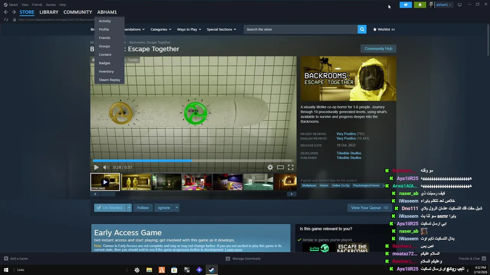
Task: Open the green notifications bell
Action: 420,5
